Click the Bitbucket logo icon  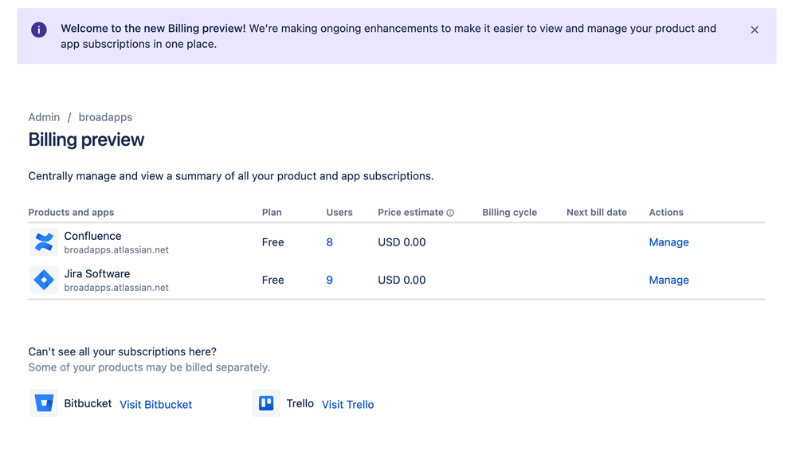click(44, 403)
